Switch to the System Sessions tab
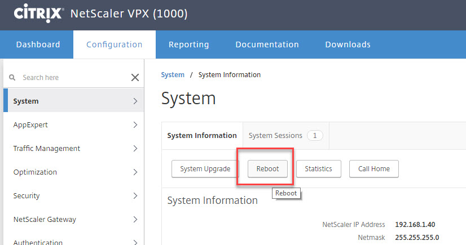This screenshot has height=245, width=466. click(286, 136)
